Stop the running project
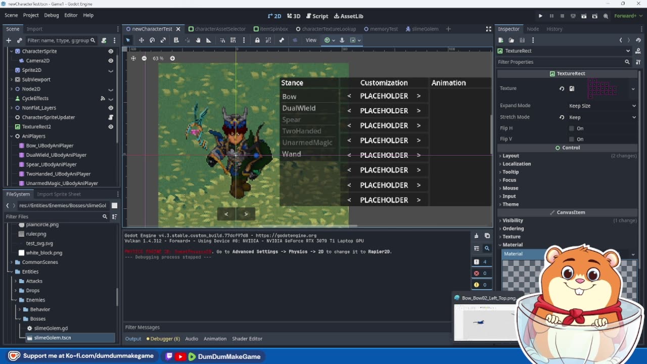The image size is (647, 364). tap(562, 16)
